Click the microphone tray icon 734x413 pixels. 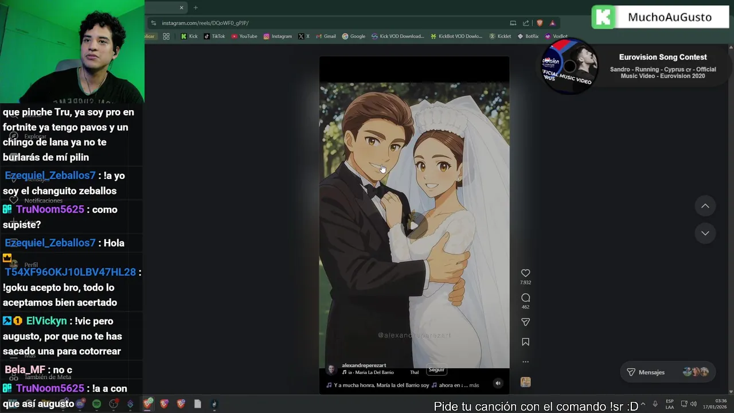click(655, 404)
